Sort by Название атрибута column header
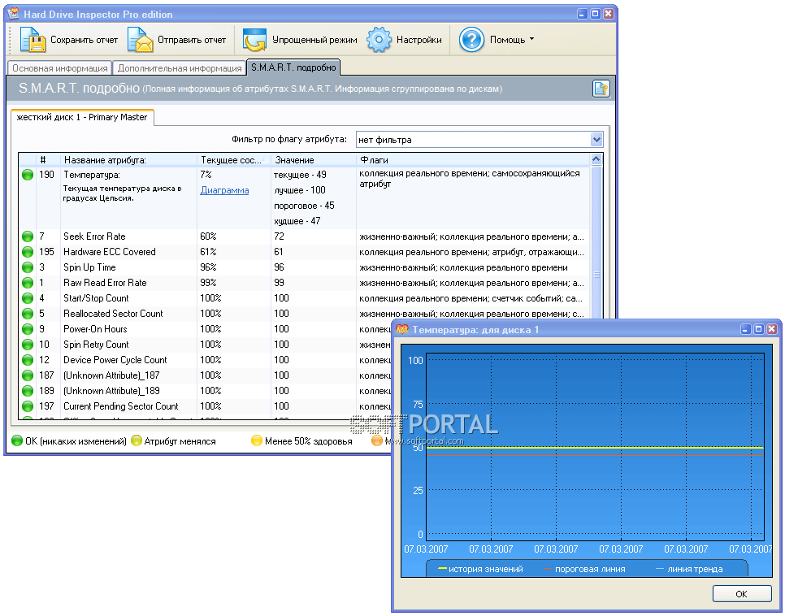Screen dimensions: 785x616 [105, 160]
